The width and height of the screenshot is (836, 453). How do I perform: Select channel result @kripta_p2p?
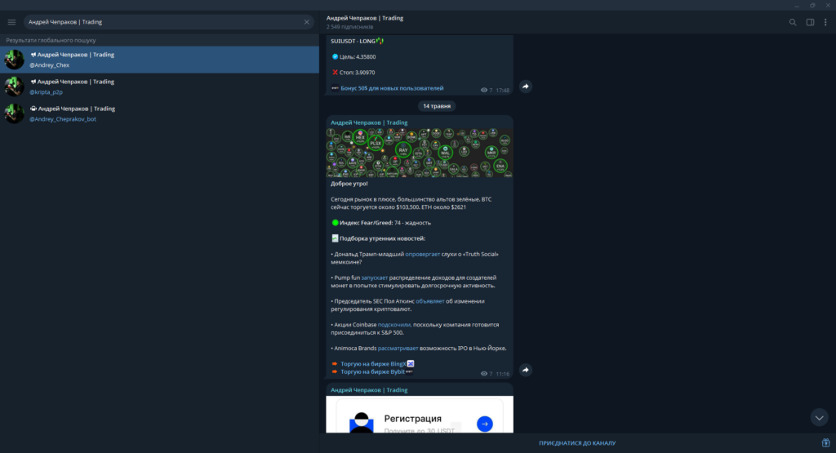[159, 87]
